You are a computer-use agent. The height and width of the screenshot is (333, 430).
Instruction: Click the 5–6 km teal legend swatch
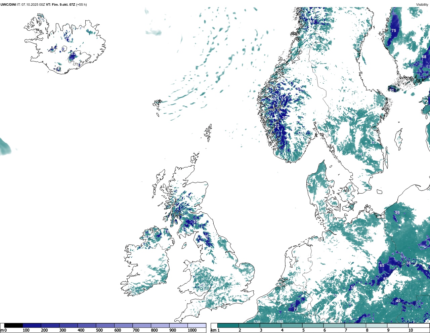pyautogui.click(x=313, y=325)
